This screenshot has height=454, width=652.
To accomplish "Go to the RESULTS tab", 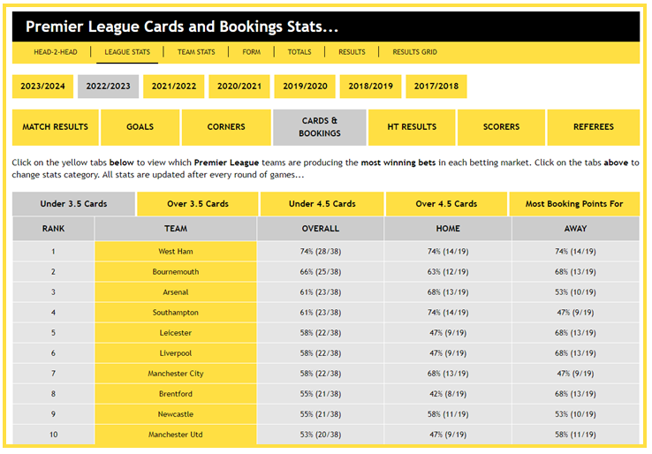I will [352, 52].
